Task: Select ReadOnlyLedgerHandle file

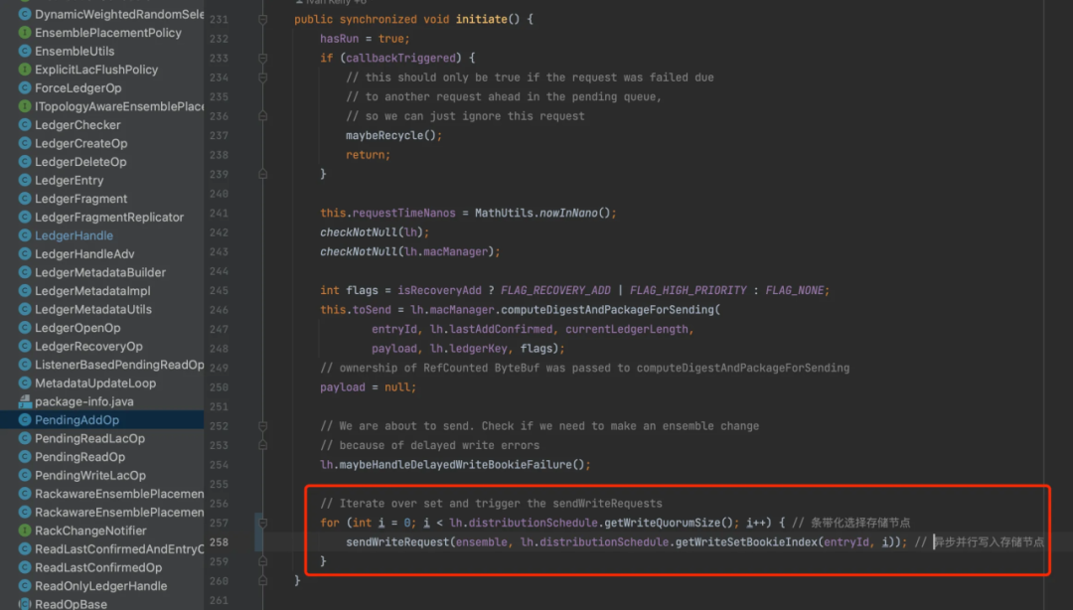Action: pos(100,586)
